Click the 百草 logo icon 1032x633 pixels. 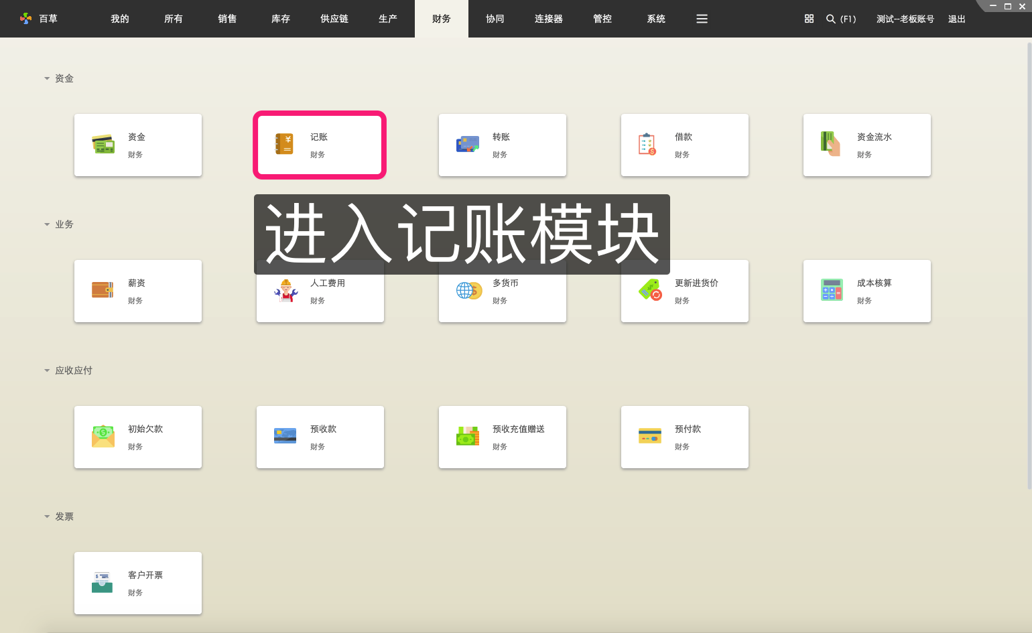25,19
